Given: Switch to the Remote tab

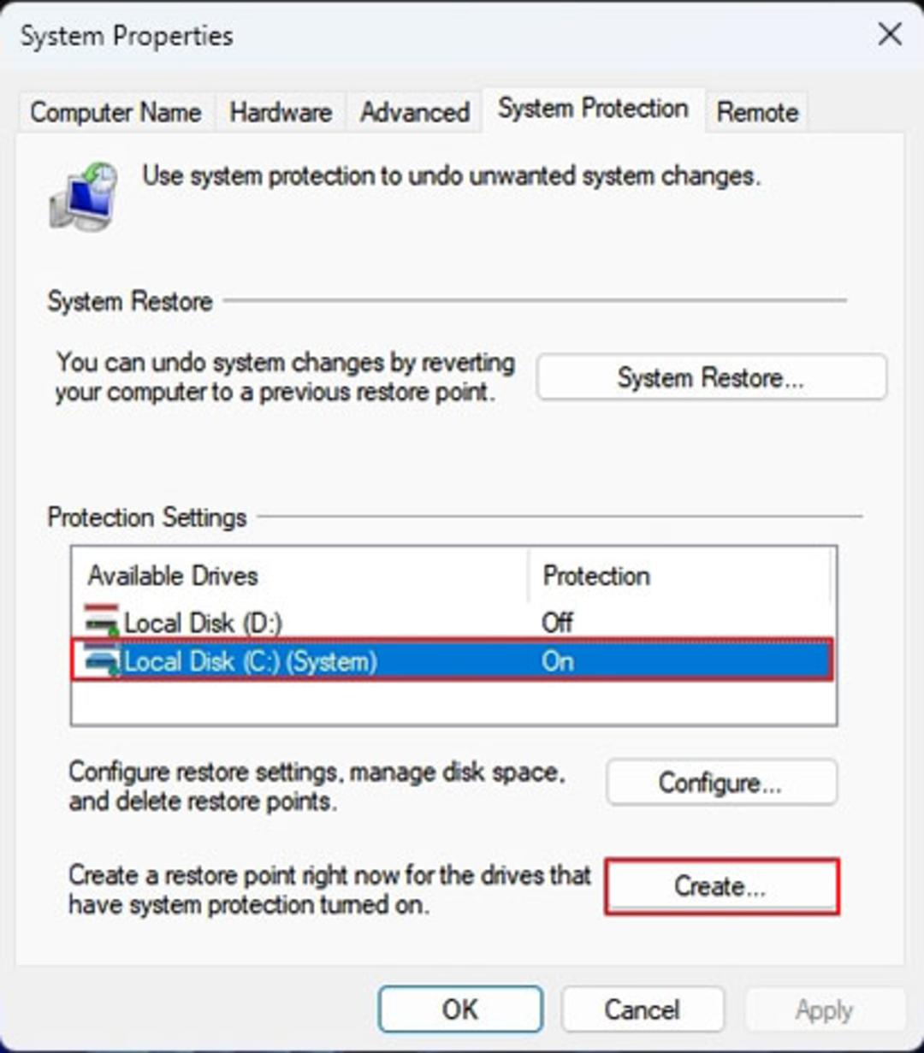Looking at the screenshot, I should [x=757, y=112].
